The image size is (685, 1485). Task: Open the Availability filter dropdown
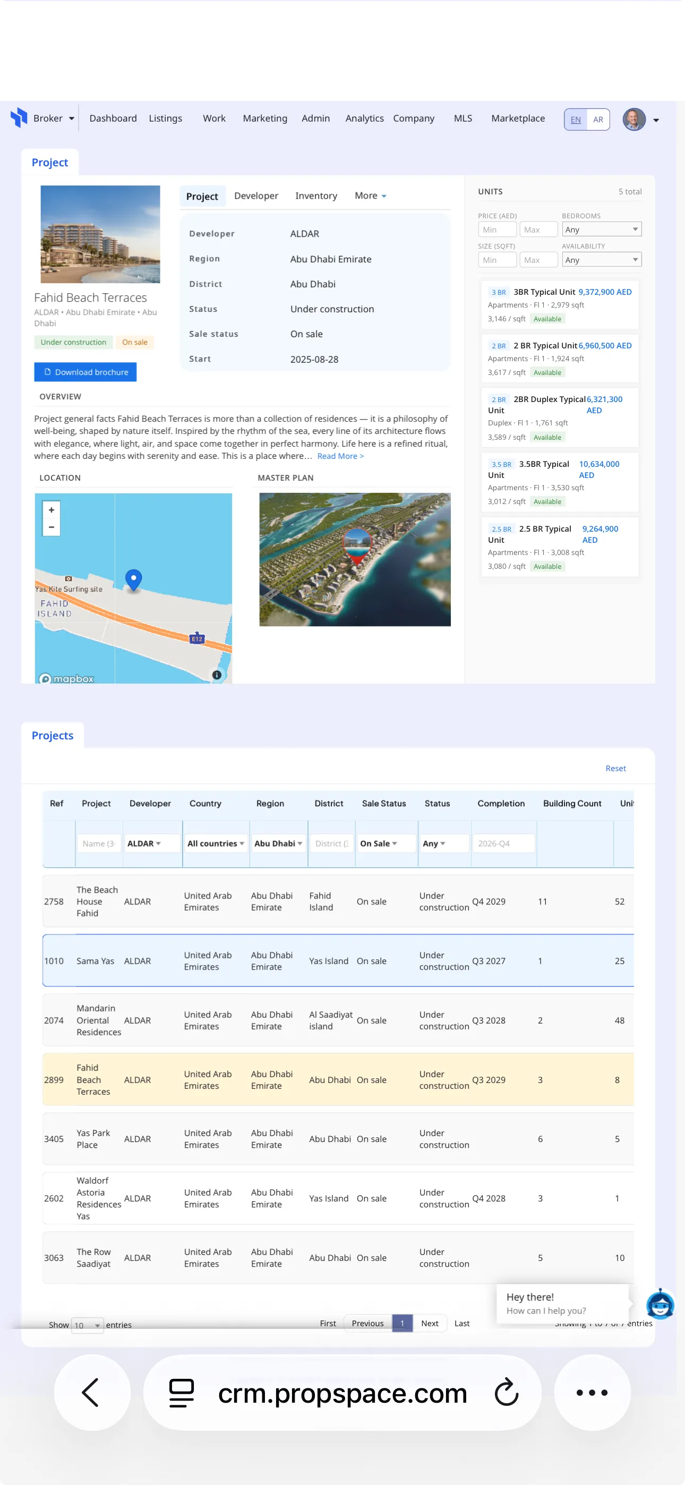point(602,260)
